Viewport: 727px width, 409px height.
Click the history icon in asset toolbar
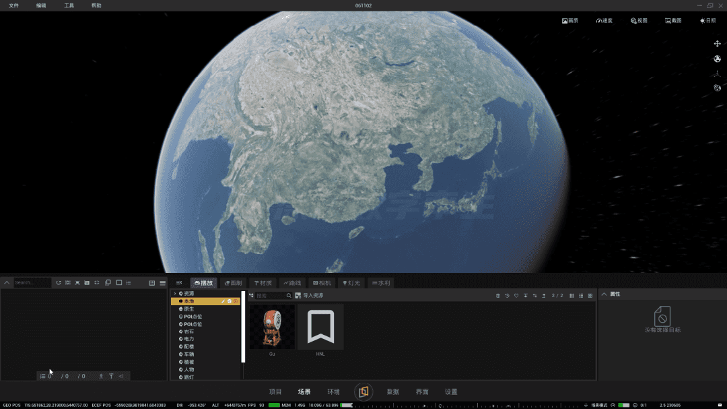(x=508, y=296)
